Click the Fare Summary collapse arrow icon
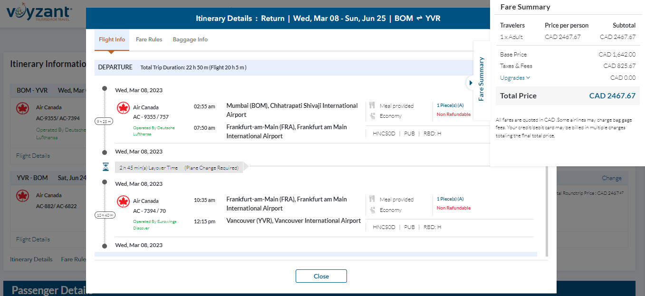Image resolution: width=645 pixels, height=296 pixels. pos(471,83)
